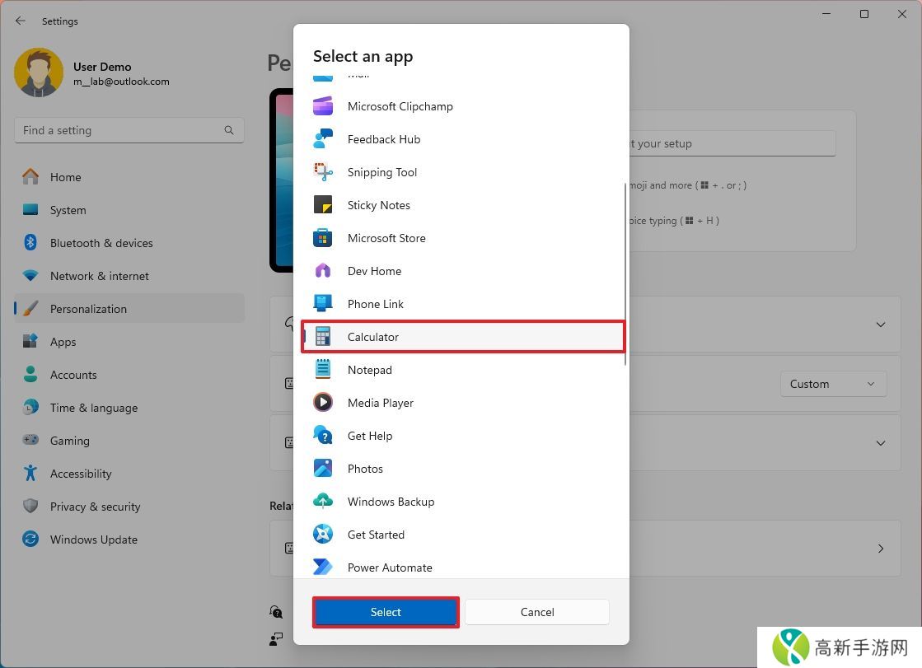Choose the Snipping Tool icon
922x668 pixels.
[323, 172]
